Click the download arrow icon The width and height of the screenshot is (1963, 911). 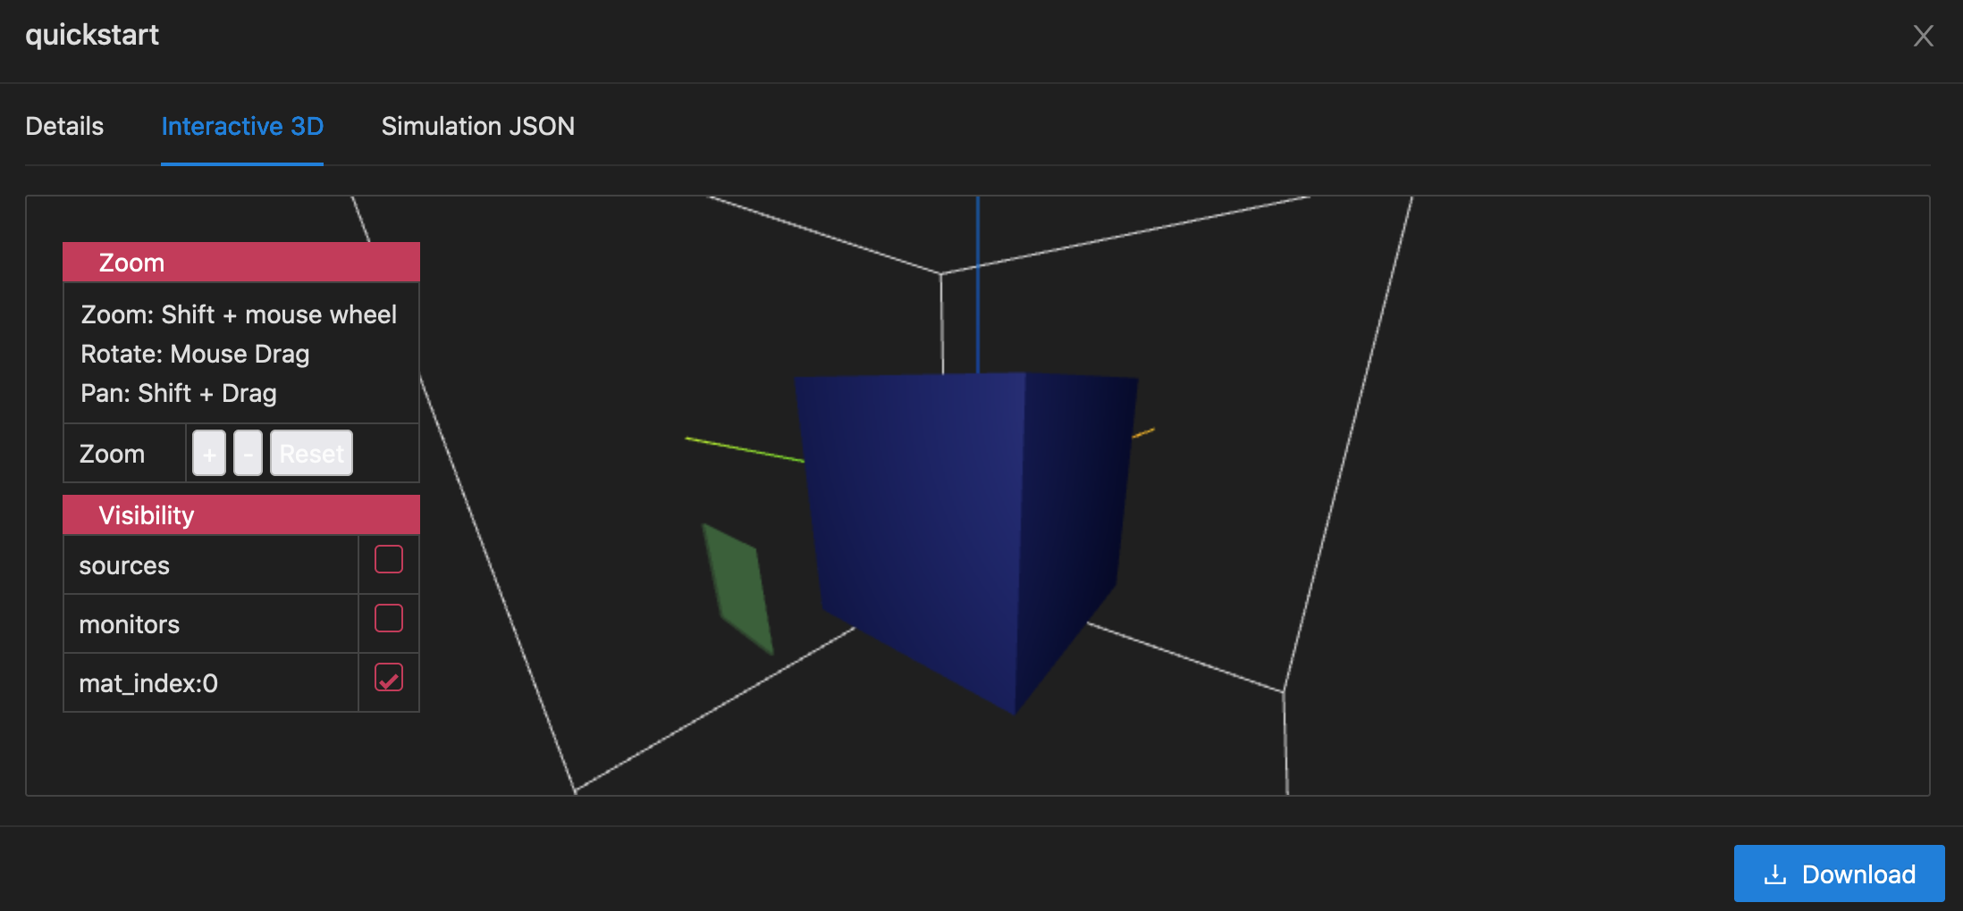tap(1776, 873)
